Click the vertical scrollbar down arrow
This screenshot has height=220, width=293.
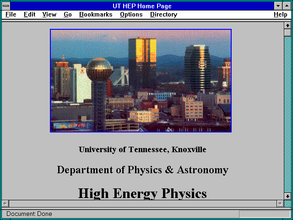point(288,196)
